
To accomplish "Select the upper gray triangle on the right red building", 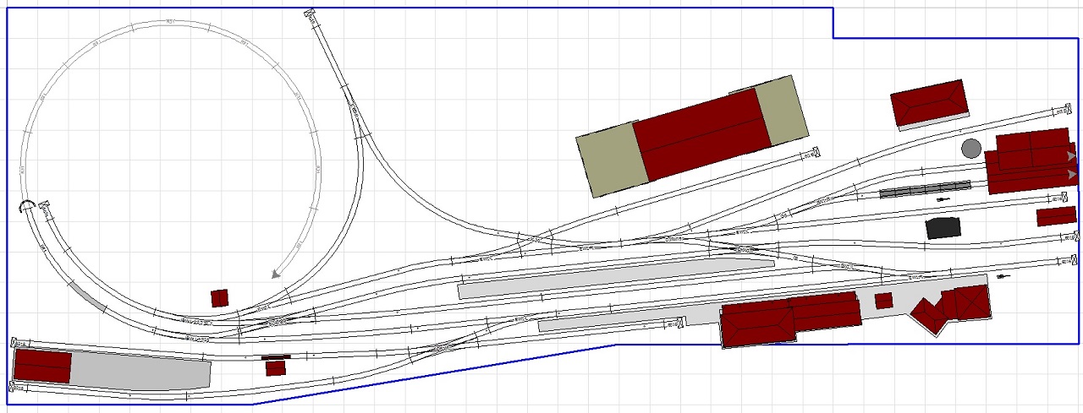I will click(x=1071, y=156).
